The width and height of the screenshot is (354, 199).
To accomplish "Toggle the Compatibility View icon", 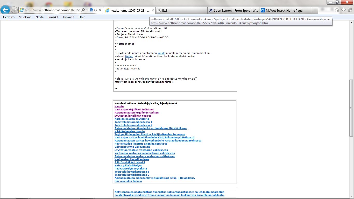I will click(91, 10).
